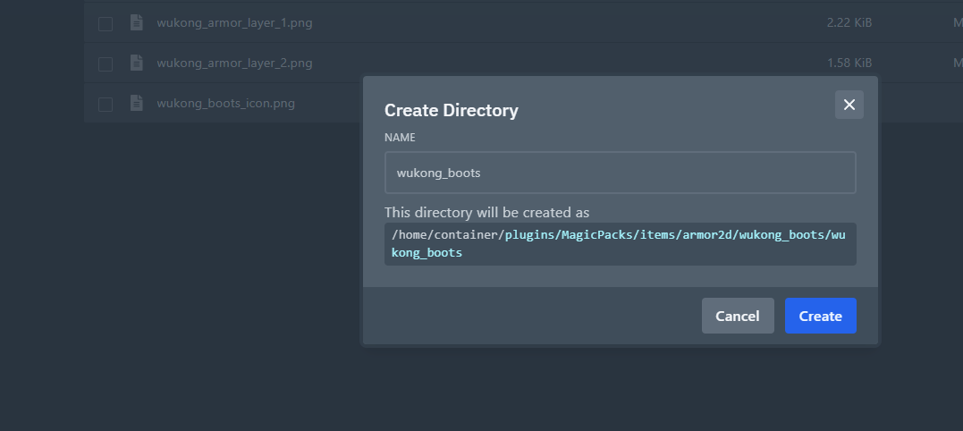Click the 2.22 KiB file size

[849, 22]
